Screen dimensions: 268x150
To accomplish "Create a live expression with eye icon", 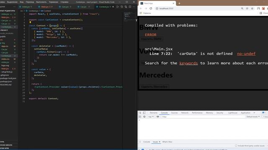I will pyautogui.click(x=158, y=117).
